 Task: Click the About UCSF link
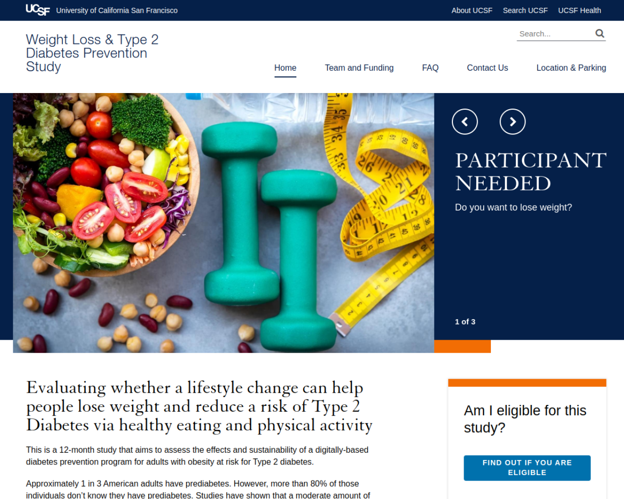tap(472, 10)
